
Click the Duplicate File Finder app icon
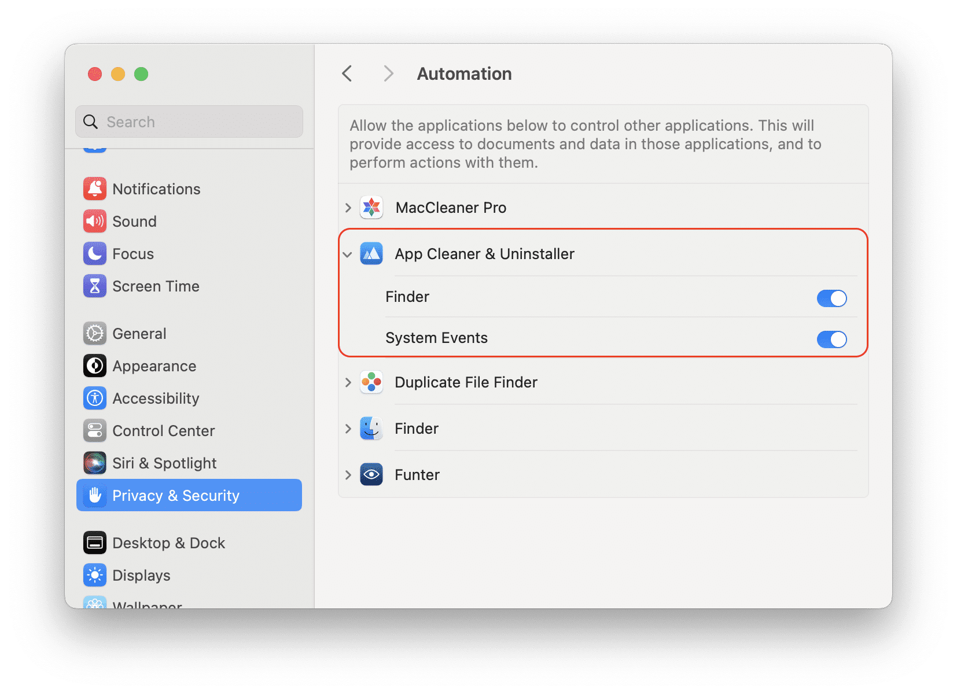point(371,382)
